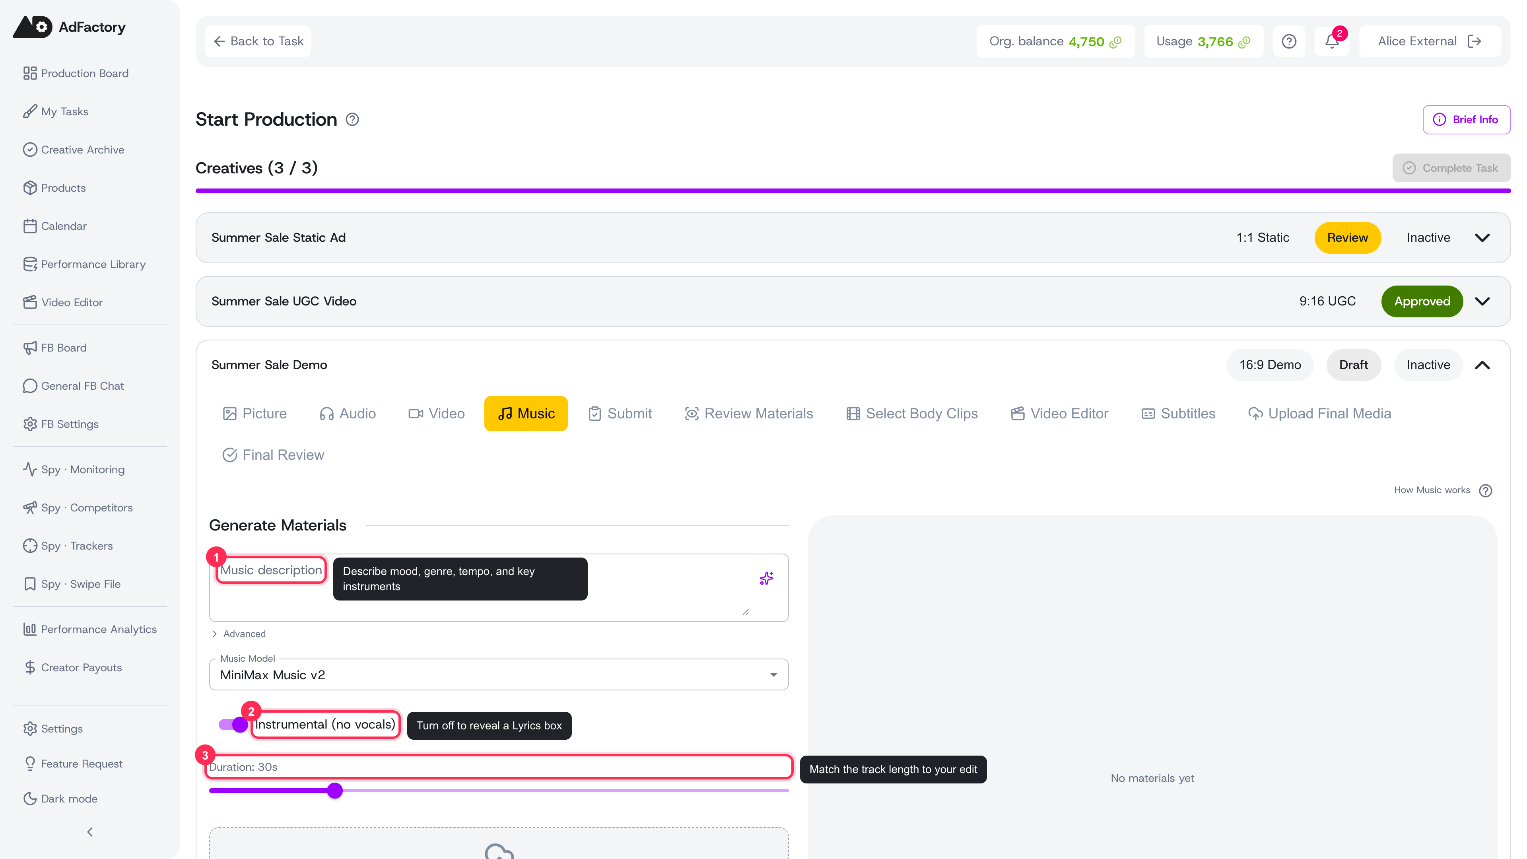This screenshot has width=1527, height=859.
Task: Open the Music Model dropdown
Action: click(499, 674)
